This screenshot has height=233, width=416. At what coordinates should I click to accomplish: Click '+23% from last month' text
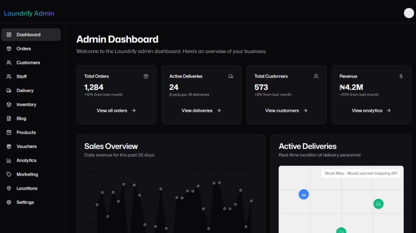point(359,95)
